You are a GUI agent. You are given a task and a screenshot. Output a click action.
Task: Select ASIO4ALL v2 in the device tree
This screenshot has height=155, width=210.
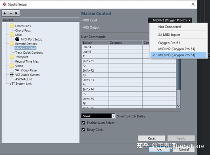click(x=24, y=79)
